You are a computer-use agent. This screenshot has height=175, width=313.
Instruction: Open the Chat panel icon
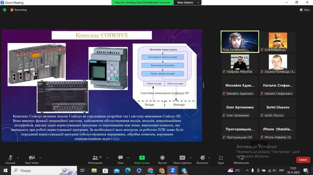pos(121,158)
